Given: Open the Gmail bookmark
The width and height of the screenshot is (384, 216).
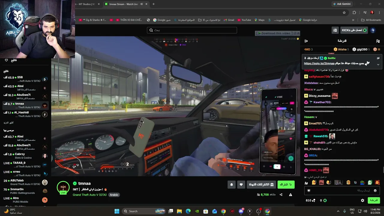Looking at the screenshot, I should pyautogui.click(x=229, y=20).
